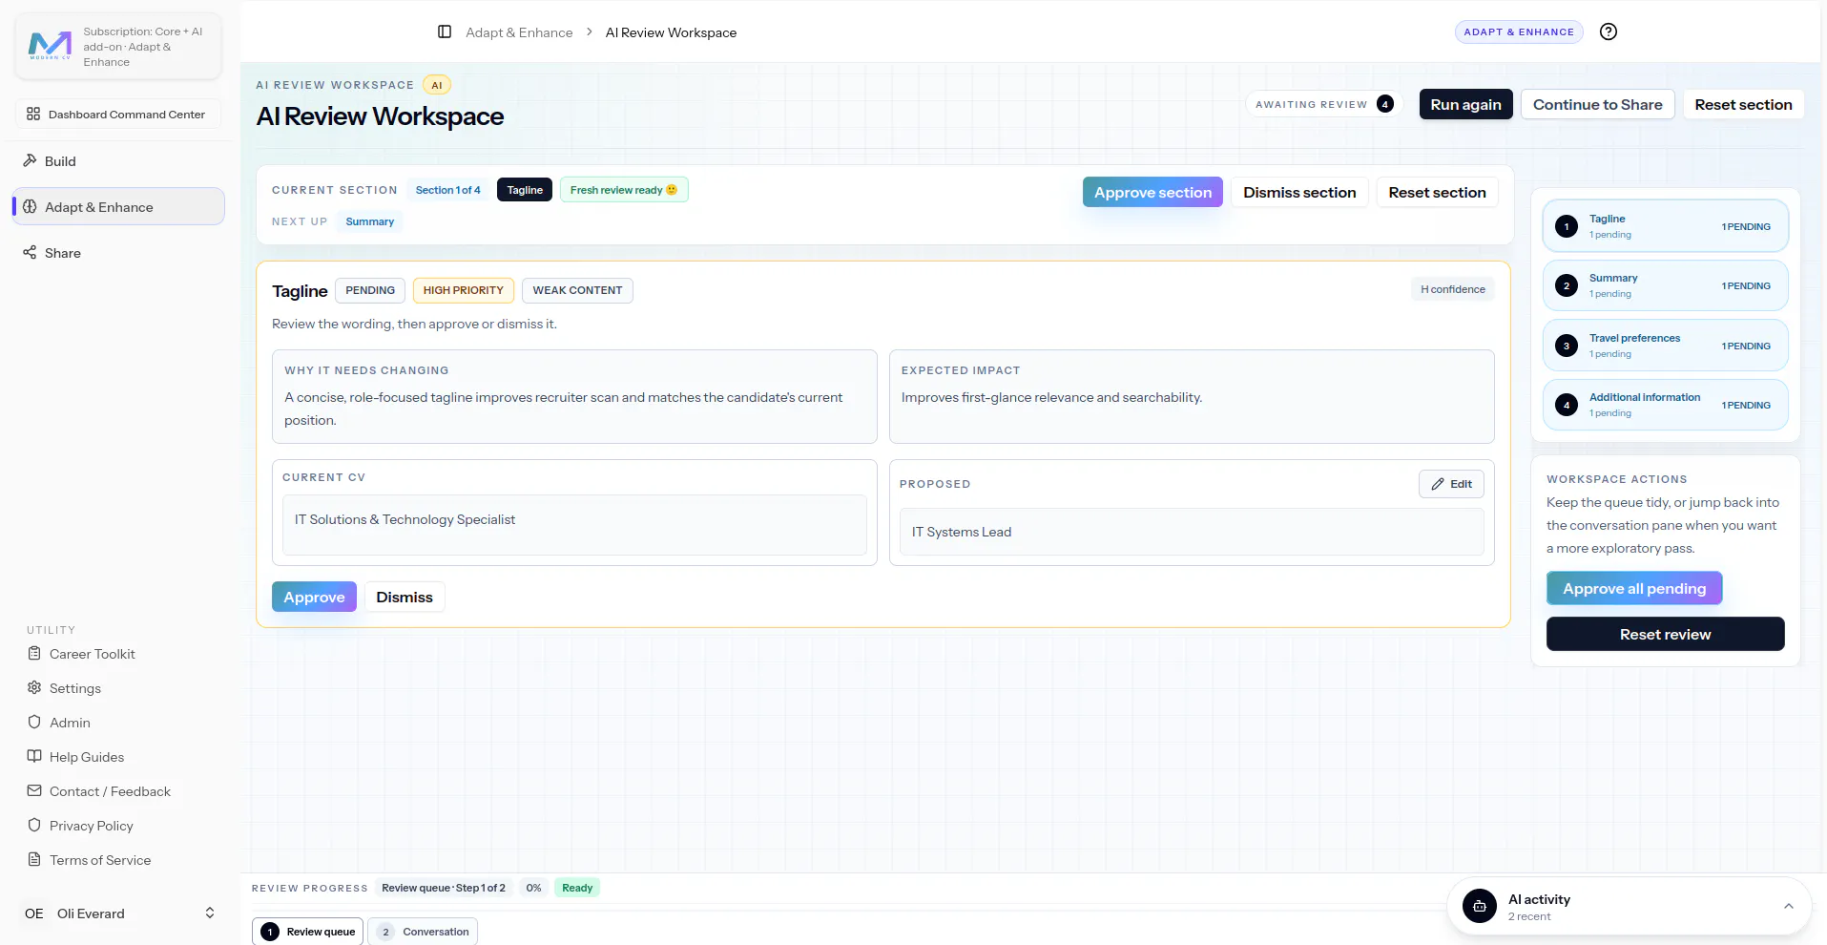Screen dimensions: 1827x945
Task: Click the Reset review button
Action: pos(1665,634)
